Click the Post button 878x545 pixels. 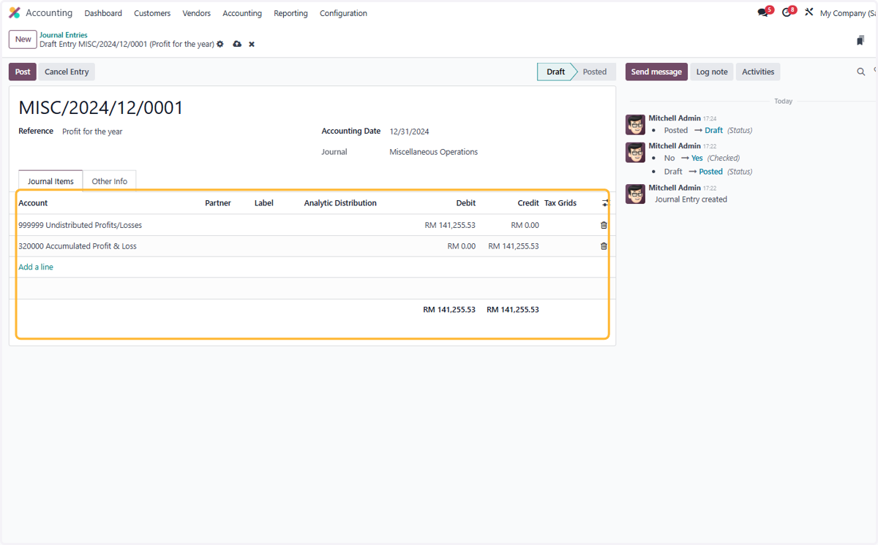point(23,72)
